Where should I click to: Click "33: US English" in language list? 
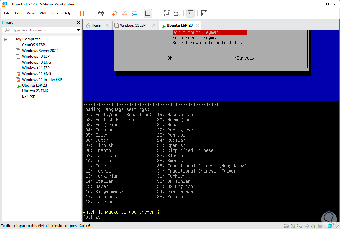coord(175,186)
